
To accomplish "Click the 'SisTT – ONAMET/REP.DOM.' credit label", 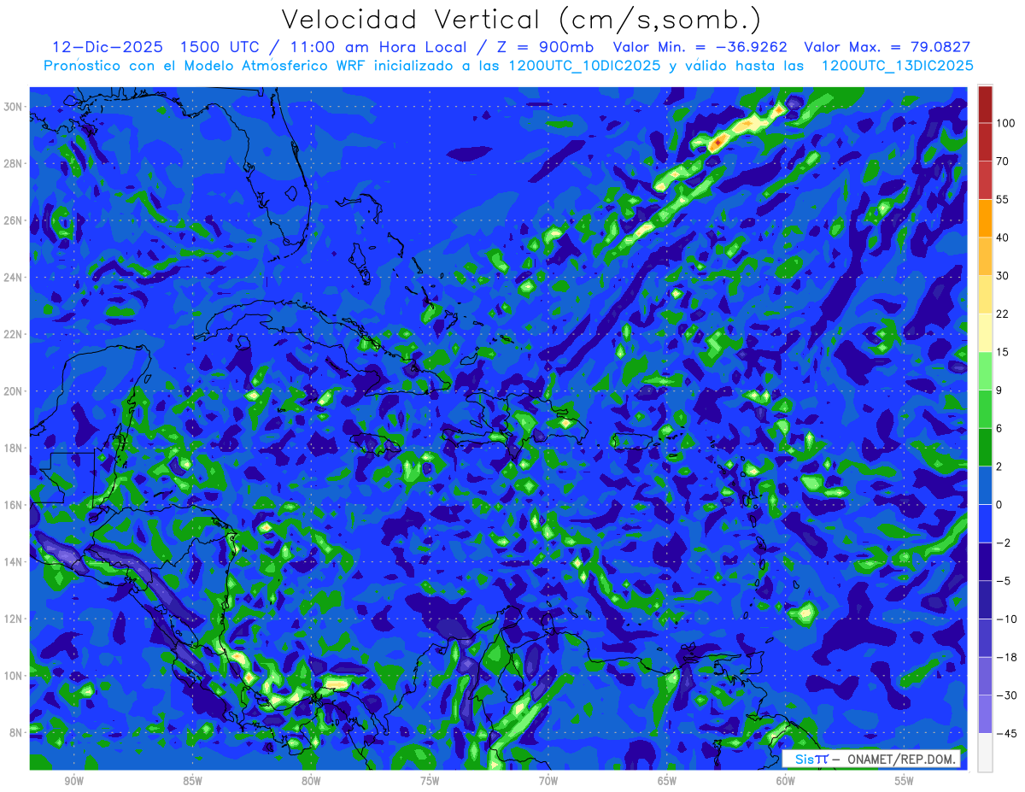I will tap(871, 759).
